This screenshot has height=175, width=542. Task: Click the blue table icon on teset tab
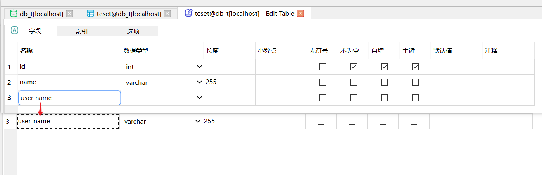pos(90,14)
